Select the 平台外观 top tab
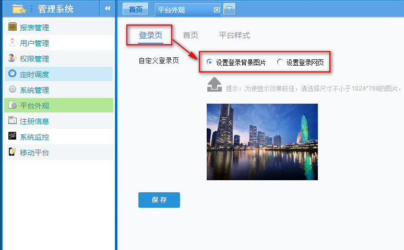Screen dimensions: 404x250 (x=187, y=10)
